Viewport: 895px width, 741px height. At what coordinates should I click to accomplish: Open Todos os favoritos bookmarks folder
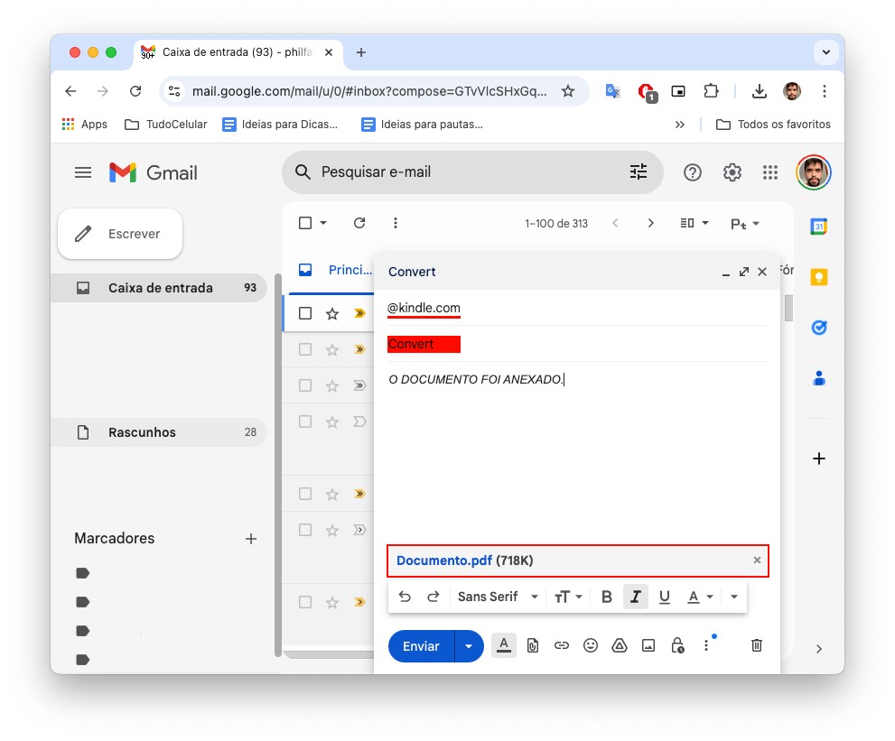click(773, 125)
